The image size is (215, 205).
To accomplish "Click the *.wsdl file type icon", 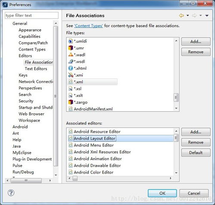I will point(71,62).
